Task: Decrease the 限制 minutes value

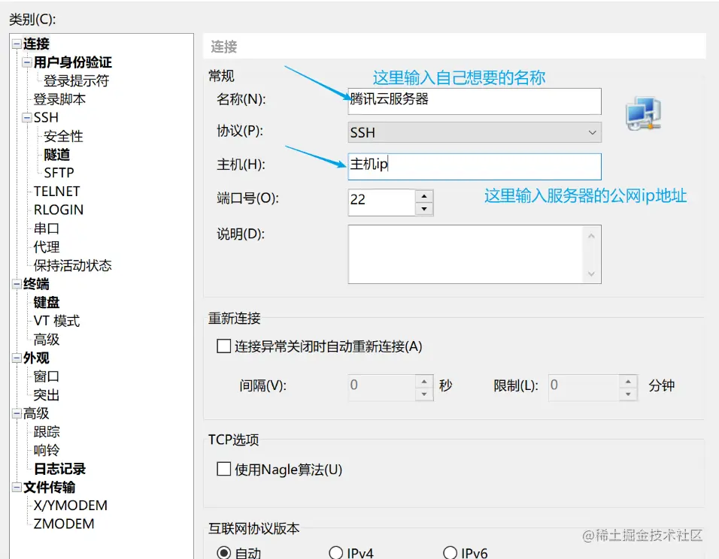Action: point(628,394)
